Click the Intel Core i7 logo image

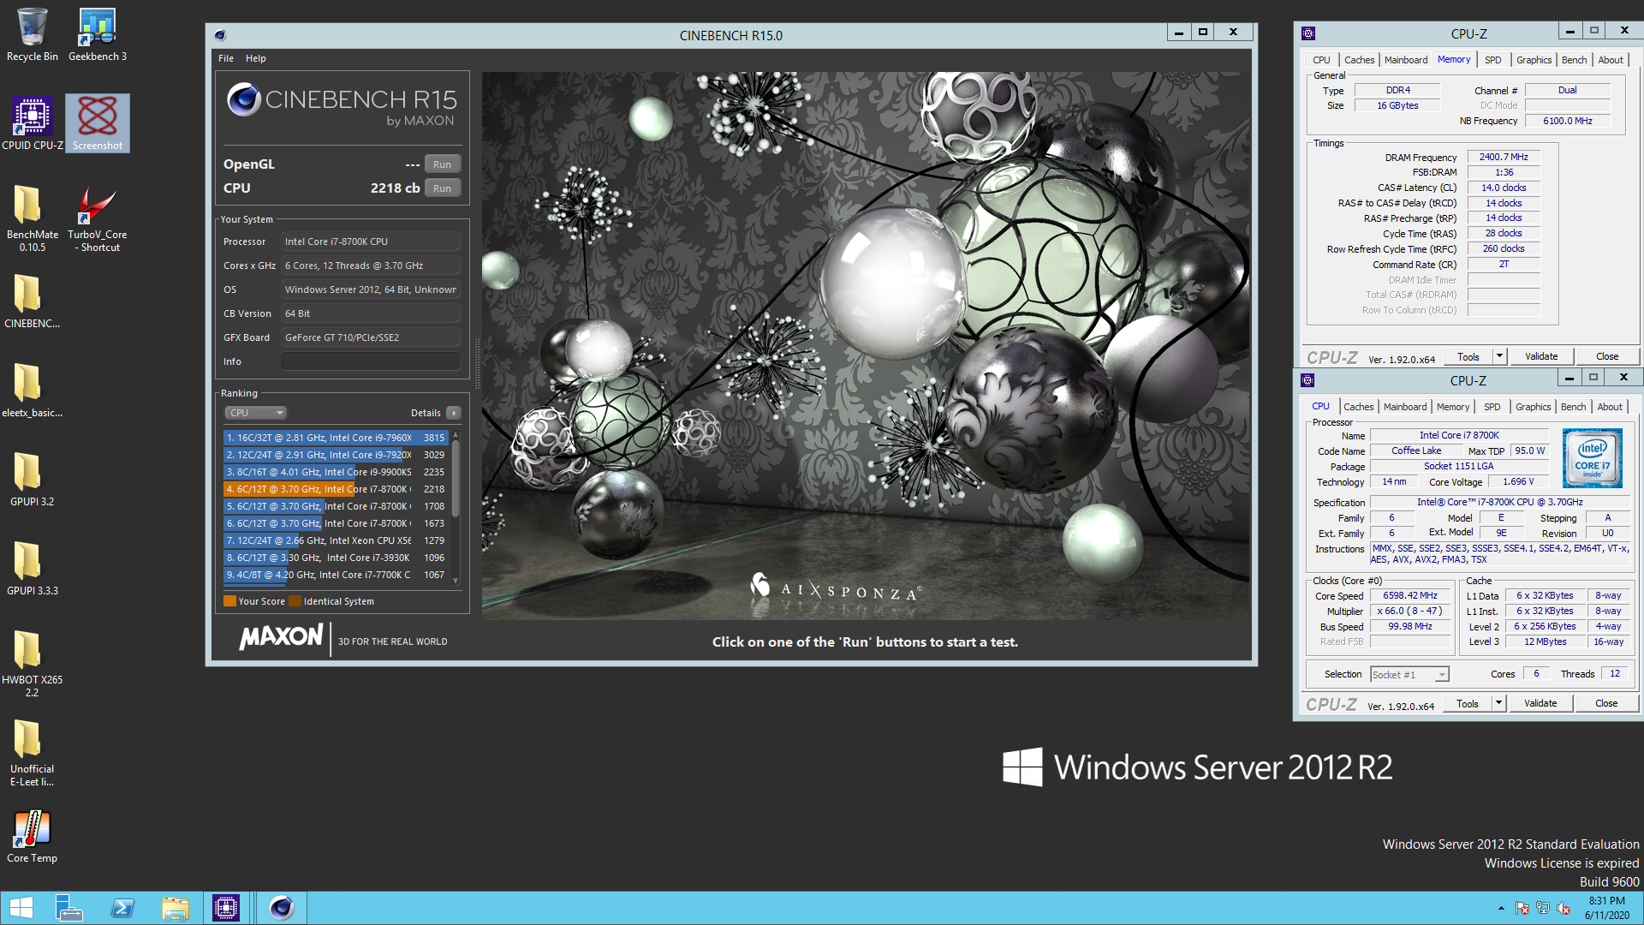[x=1592, y=459]
